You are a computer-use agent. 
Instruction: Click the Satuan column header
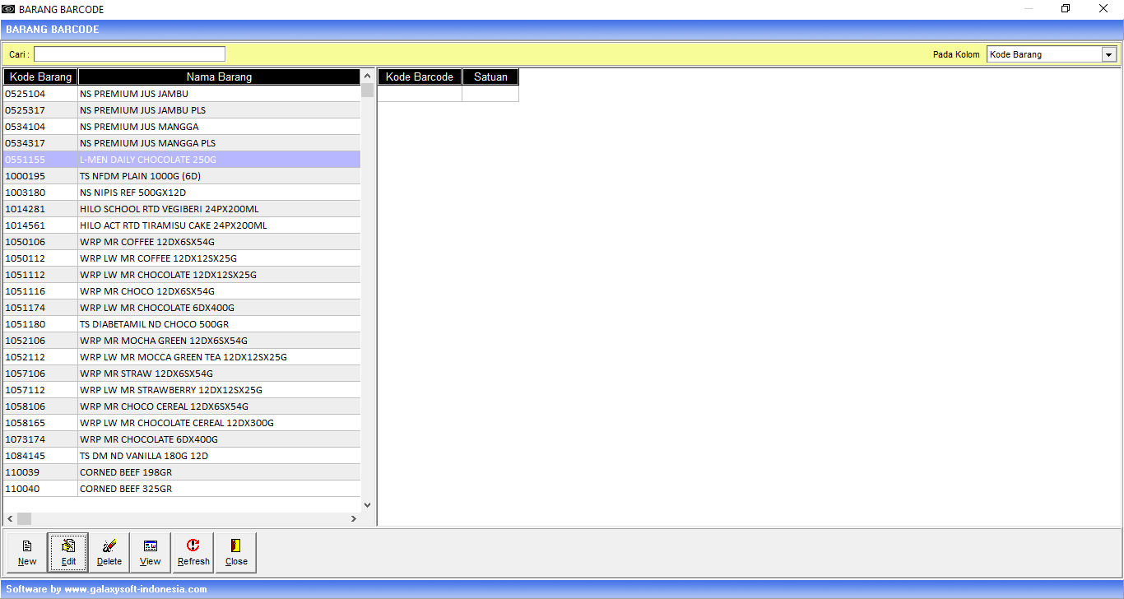point(490,77)
